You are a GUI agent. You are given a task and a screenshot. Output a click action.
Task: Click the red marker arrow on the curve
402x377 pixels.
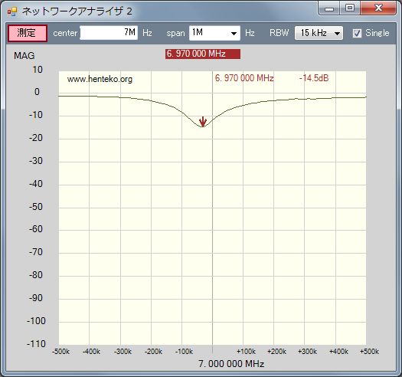(x=203, y=122)
